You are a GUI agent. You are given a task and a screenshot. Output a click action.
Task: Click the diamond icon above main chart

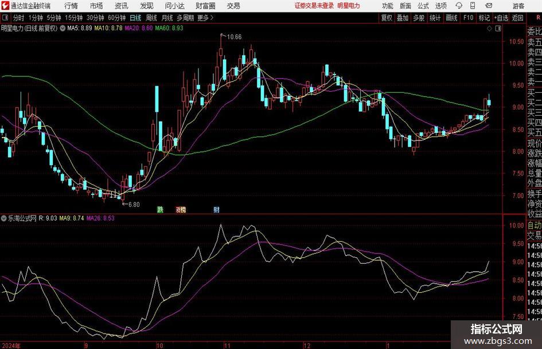[x=489, y=29]
